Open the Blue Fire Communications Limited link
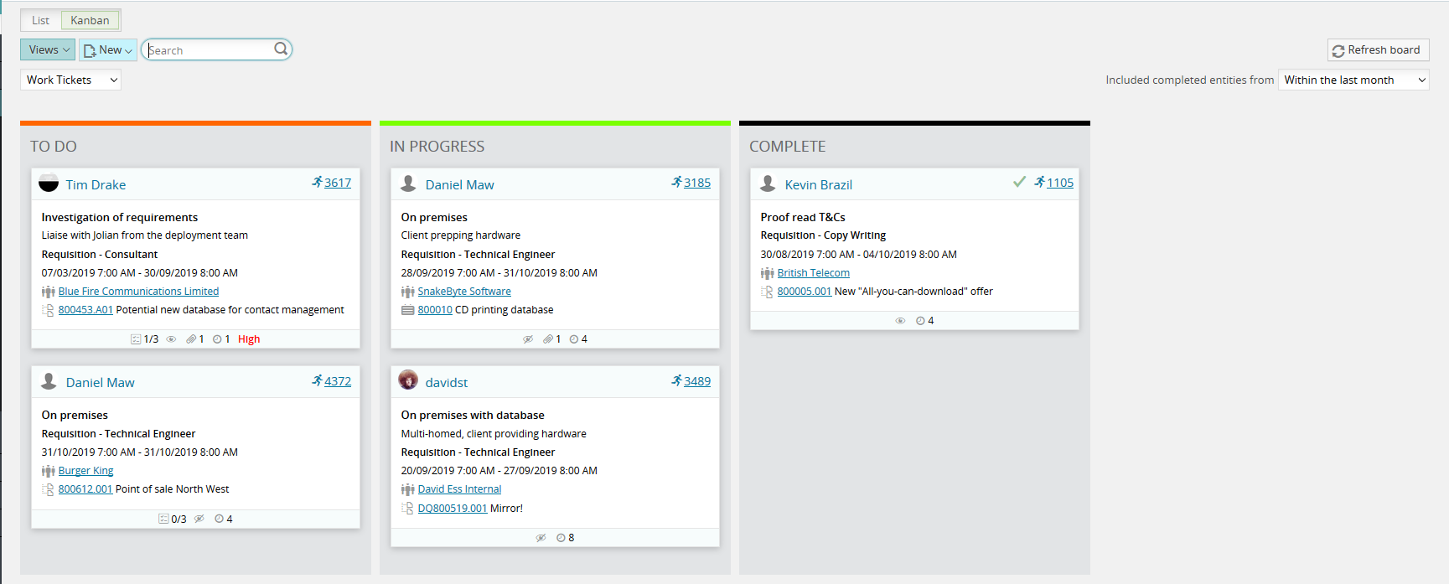 (138, 291)
